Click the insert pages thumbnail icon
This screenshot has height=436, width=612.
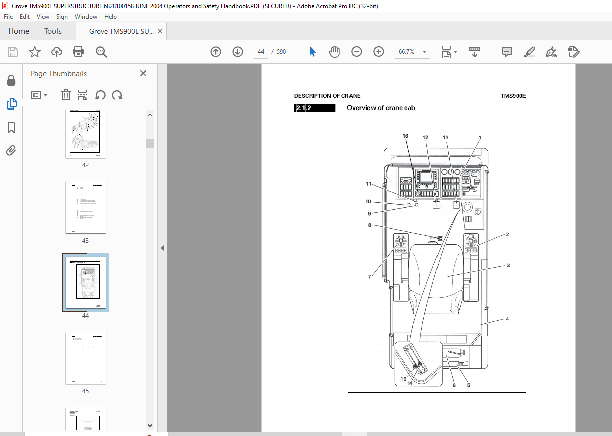point(83,95)
